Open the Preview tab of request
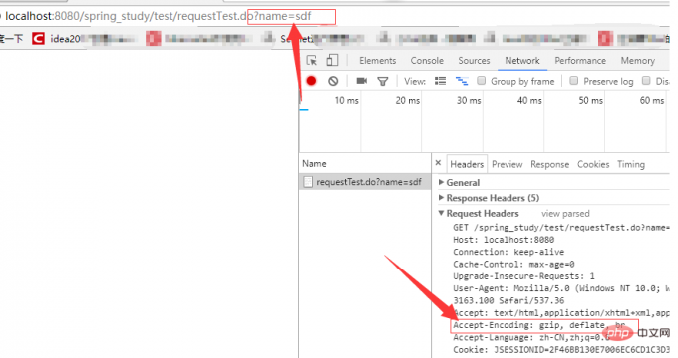 tap(508, 164)
